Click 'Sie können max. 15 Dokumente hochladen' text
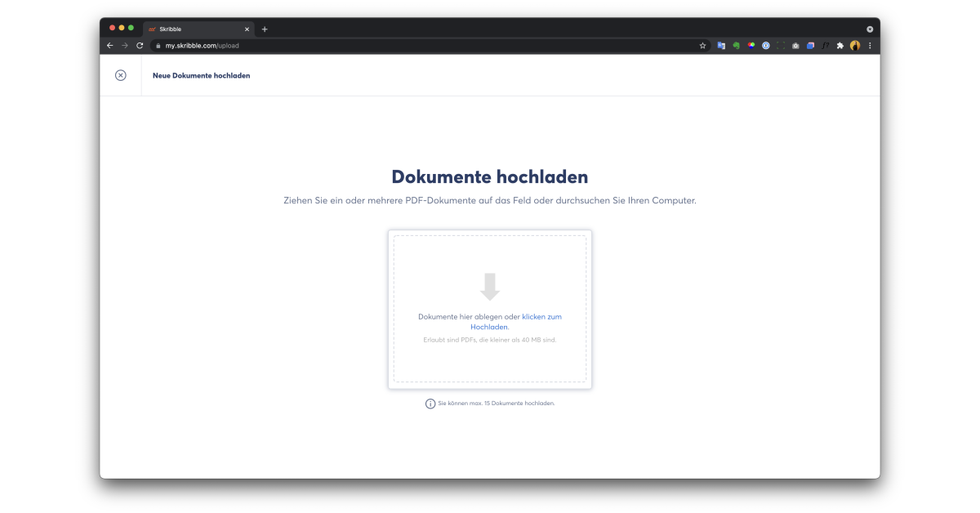Screen dimensions: 980x513 pyautogui.click(x=497, y=404)
